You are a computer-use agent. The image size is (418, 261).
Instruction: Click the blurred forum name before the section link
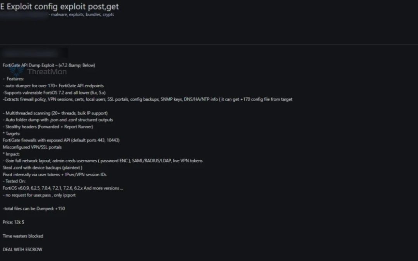point(24,15)
